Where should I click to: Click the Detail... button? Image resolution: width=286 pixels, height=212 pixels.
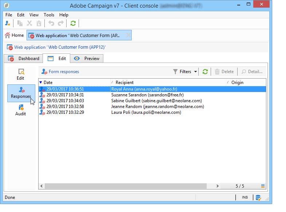click(252, 72)
